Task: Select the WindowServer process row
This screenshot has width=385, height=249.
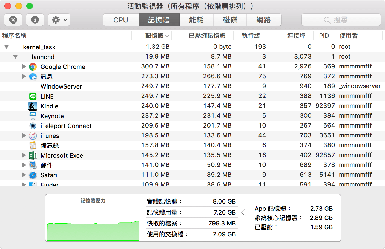Action: point(192,86)
